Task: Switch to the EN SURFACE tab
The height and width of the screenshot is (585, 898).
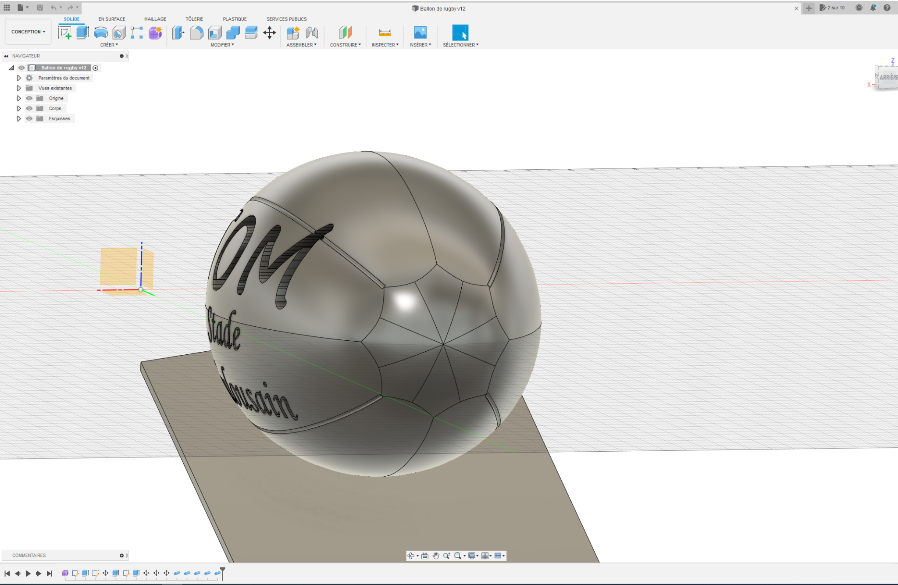Action: [112, 19]
